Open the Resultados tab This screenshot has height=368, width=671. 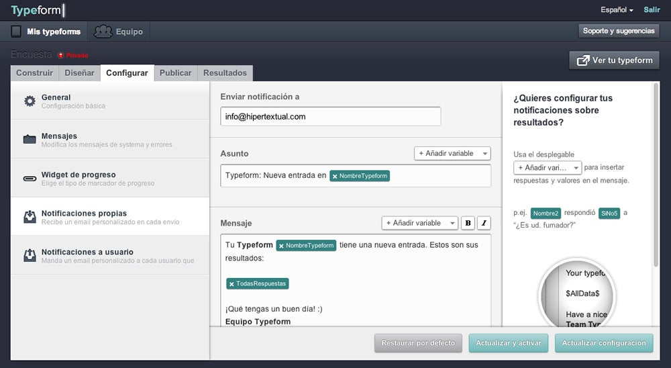click(x=225, y=73)
